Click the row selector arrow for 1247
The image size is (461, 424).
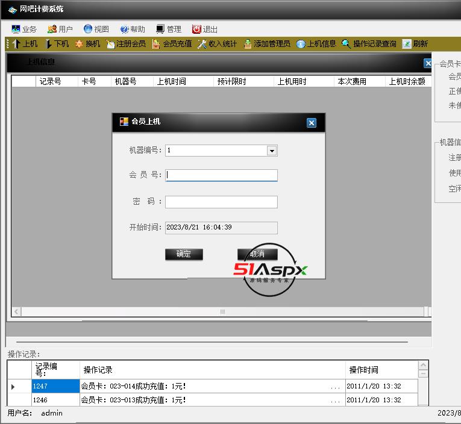pos(13,387)
